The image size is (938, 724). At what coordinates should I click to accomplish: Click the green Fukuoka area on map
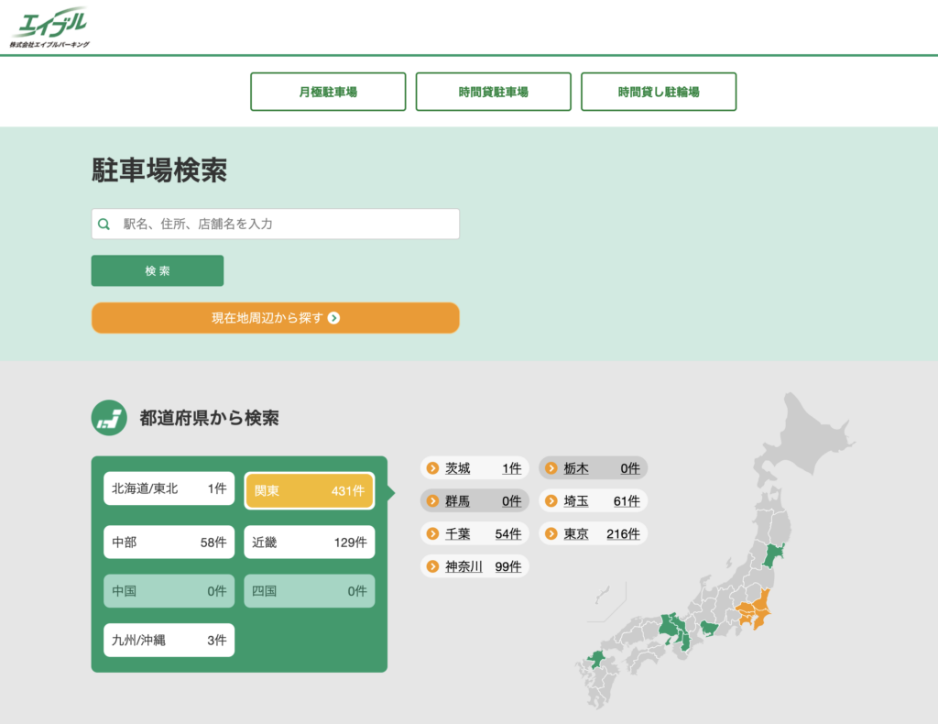tap(596, 659)
